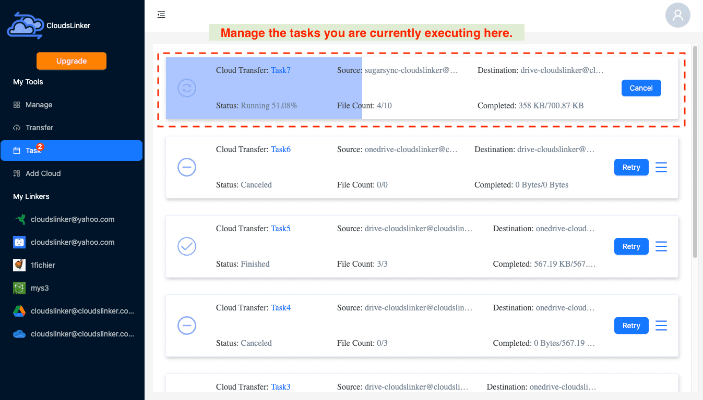Viewport: 703px width, 400px height.
Task: Click the Task4 canceled status icon
Action: tap(187, 326)
